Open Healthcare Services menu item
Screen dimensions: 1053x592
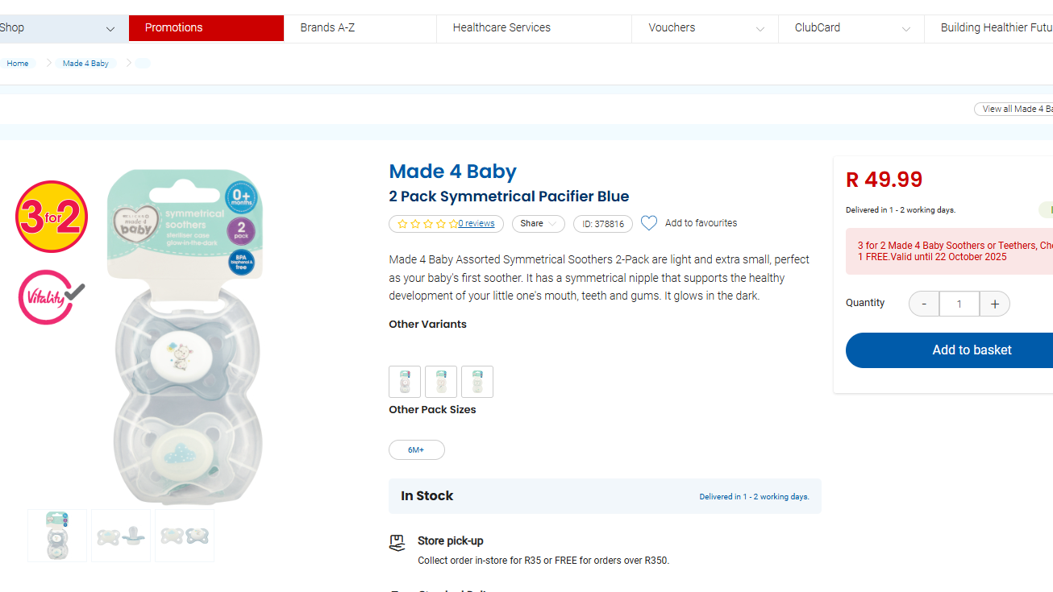pos(502,27)
